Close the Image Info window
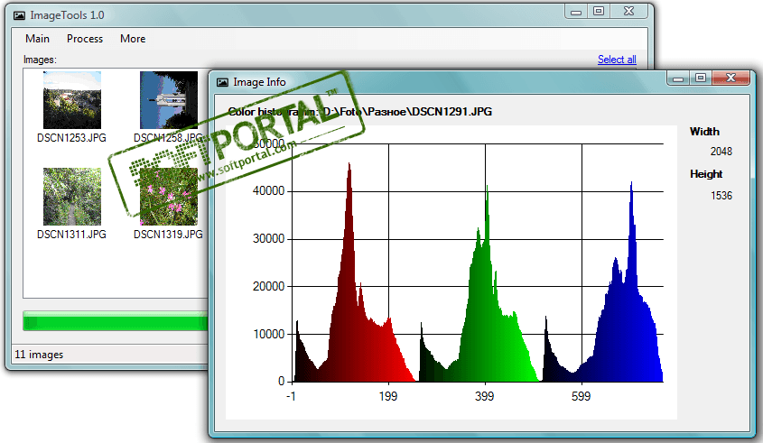763x443 pixels. point(730,78)
